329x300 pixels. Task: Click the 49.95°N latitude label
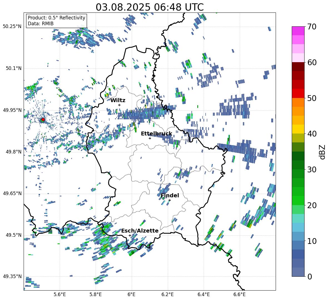coord(12,110)
